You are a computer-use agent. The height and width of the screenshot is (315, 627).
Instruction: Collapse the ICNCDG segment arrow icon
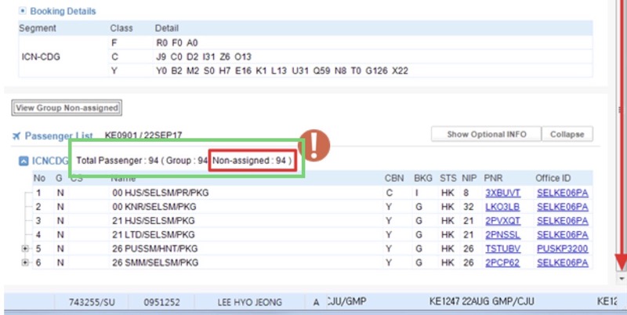[24, 161]
